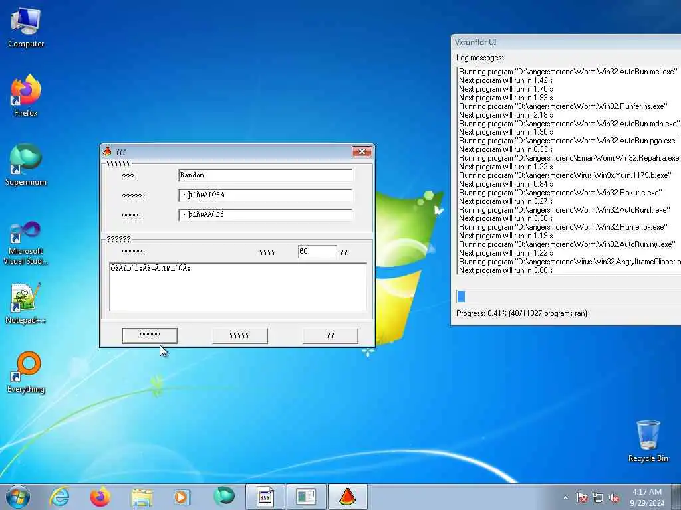Select the Firefox desktop shortcut

[26, 96]
